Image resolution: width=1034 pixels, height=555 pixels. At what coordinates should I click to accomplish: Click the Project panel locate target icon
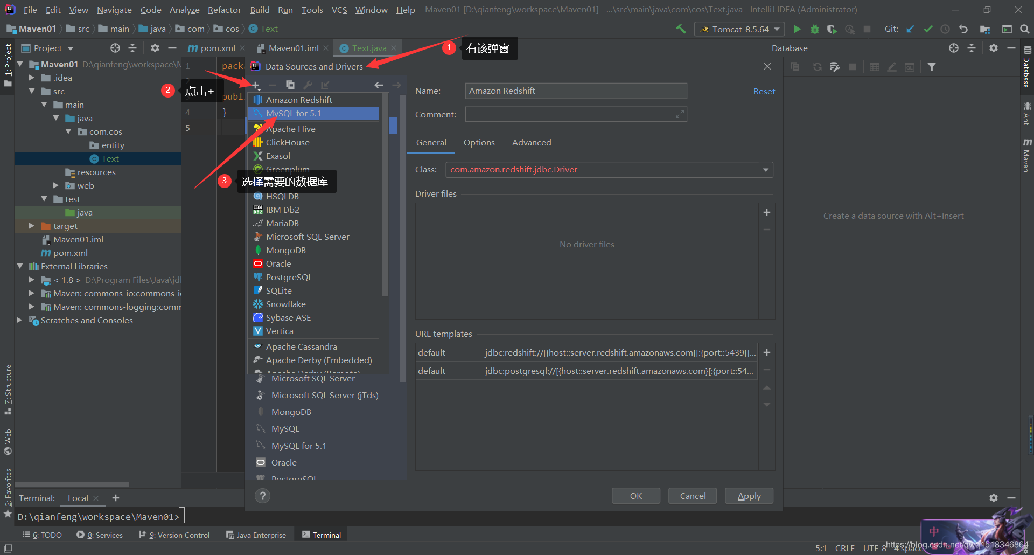point(115,48)
